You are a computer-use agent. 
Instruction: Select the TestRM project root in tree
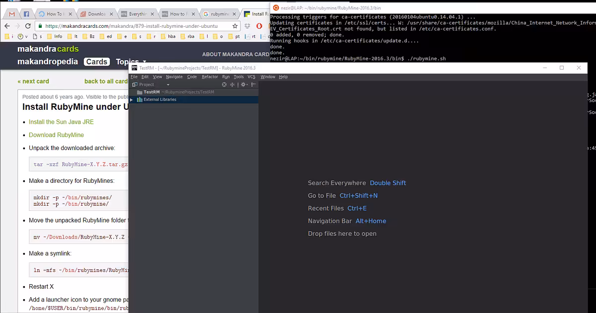[x=194, y=92]
